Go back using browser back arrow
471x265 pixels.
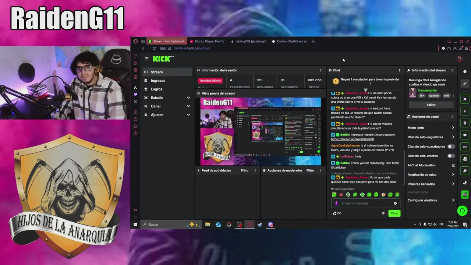pyautogui.click(x=143, y=48)
